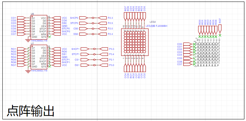Click CO1 port at U6 pin 1

[x=21, y=18]
